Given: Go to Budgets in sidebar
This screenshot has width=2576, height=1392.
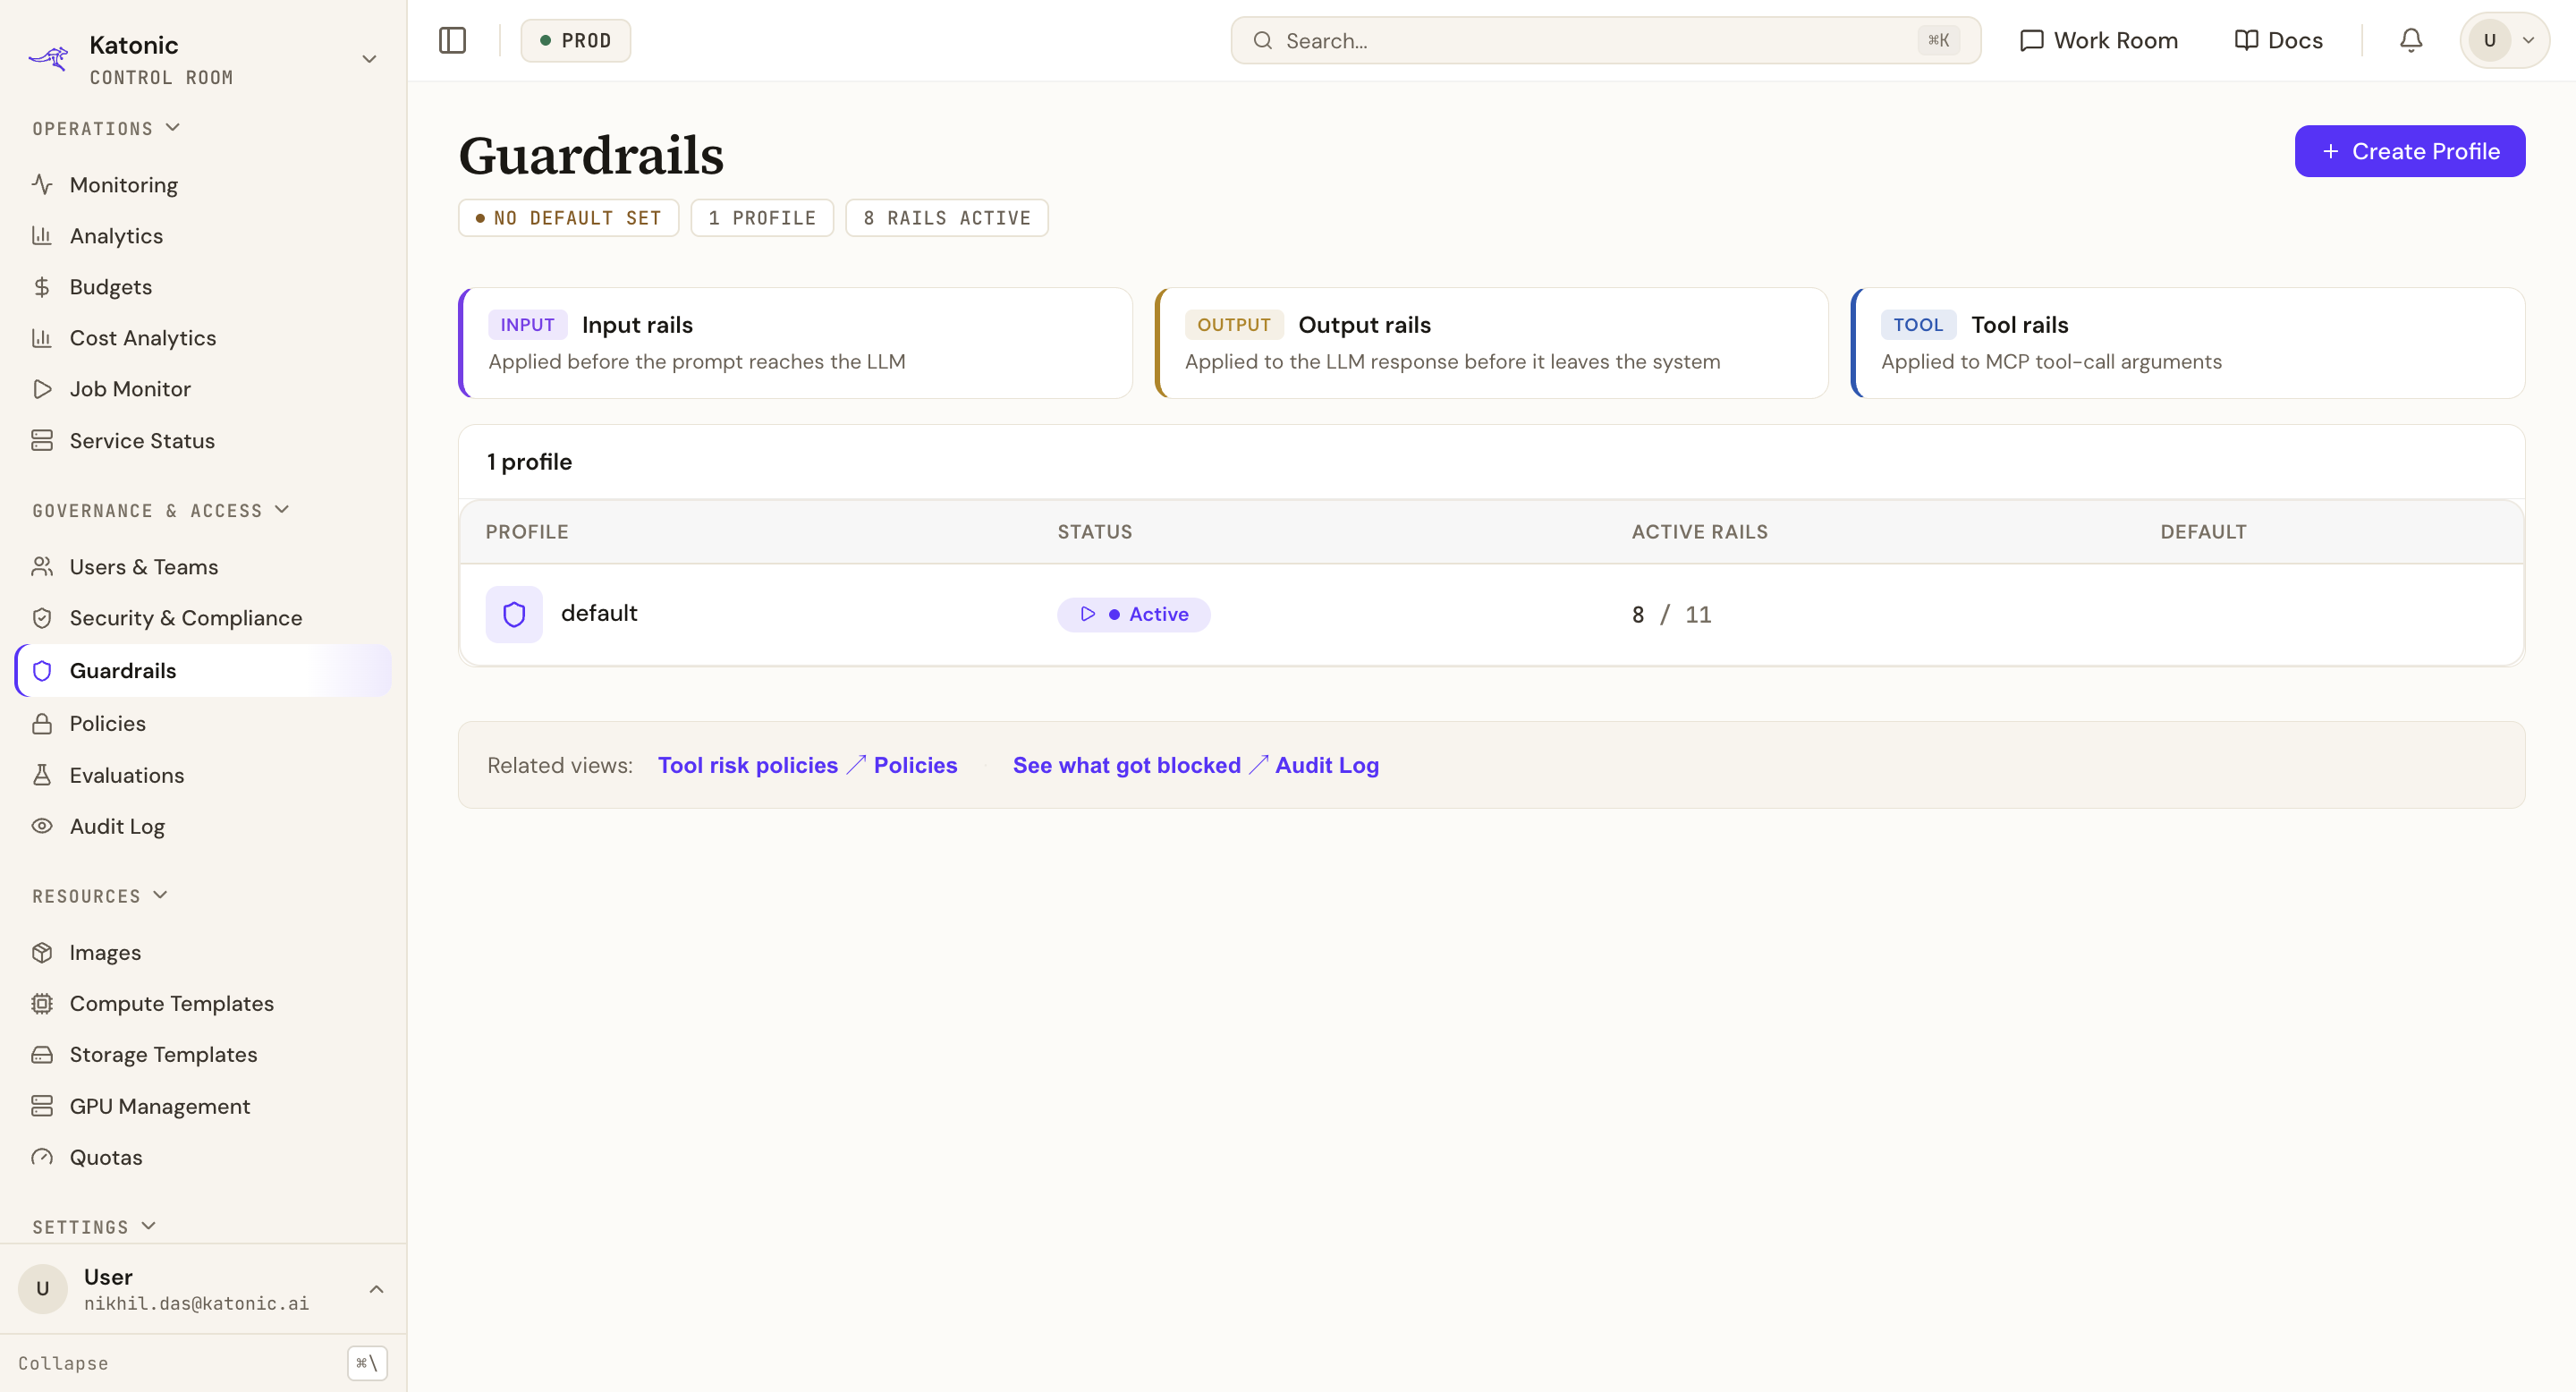Looking at the screenshot, I should pyautogui.click(x=203, y=287).
